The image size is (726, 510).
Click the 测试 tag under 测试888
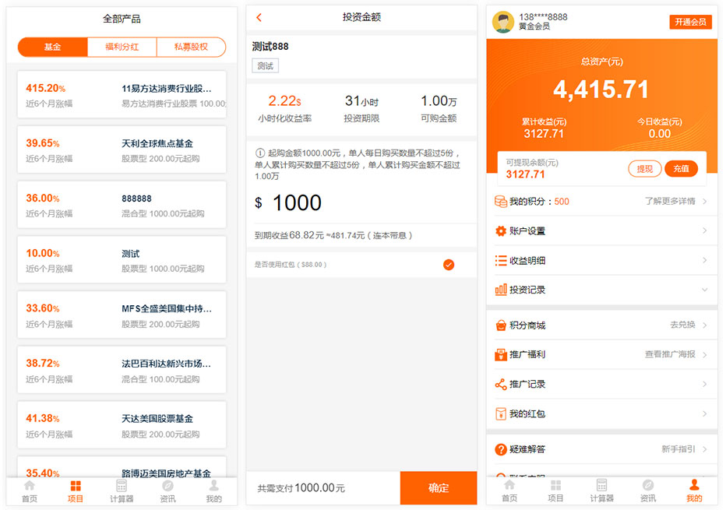(266, 65)
